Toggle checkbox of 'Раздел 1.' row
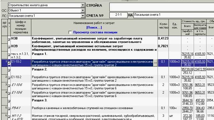214x120 pixels. pos(9,55)
